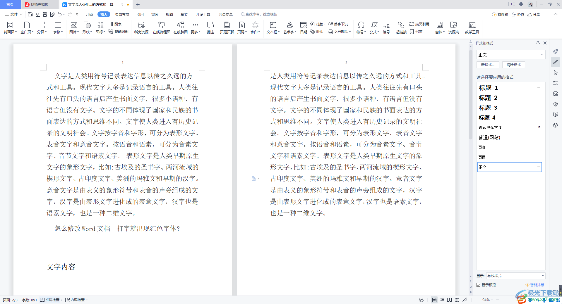Switch to the View (视图) tab
The image size is (562, 304).
[169, 14]
